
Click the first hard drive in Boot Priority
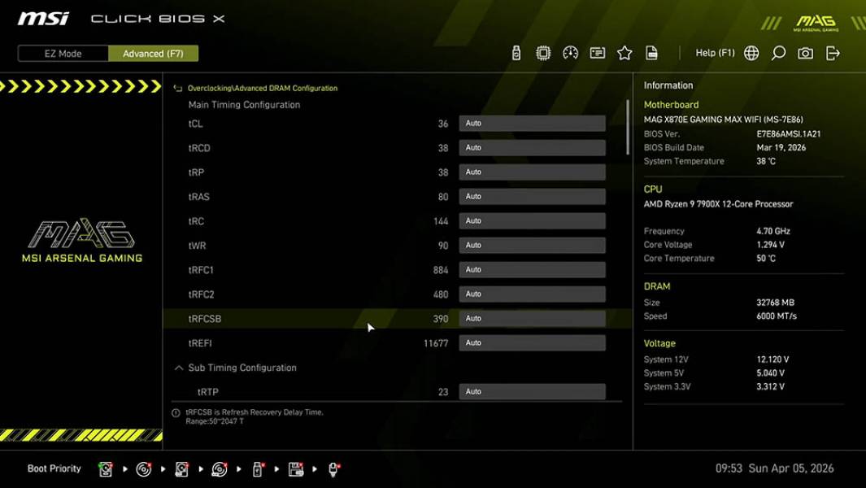coord(106,469)
